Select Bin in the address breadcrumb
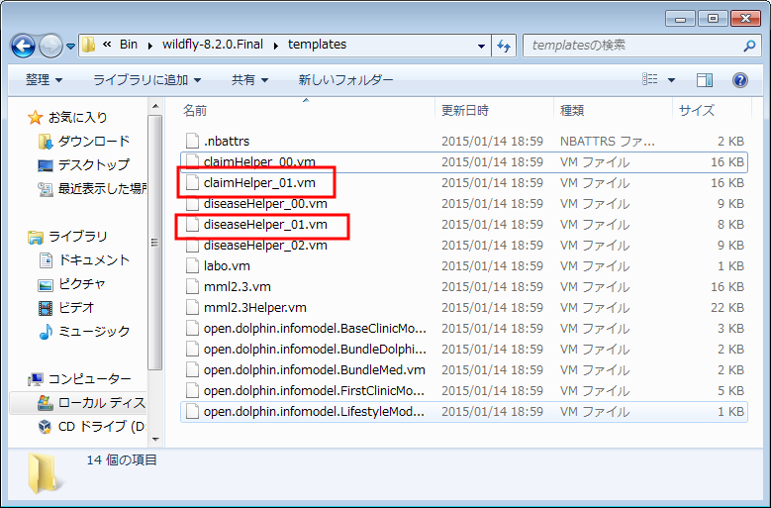Viewport: 771px width, 508px height. click(x=129, y=45)
